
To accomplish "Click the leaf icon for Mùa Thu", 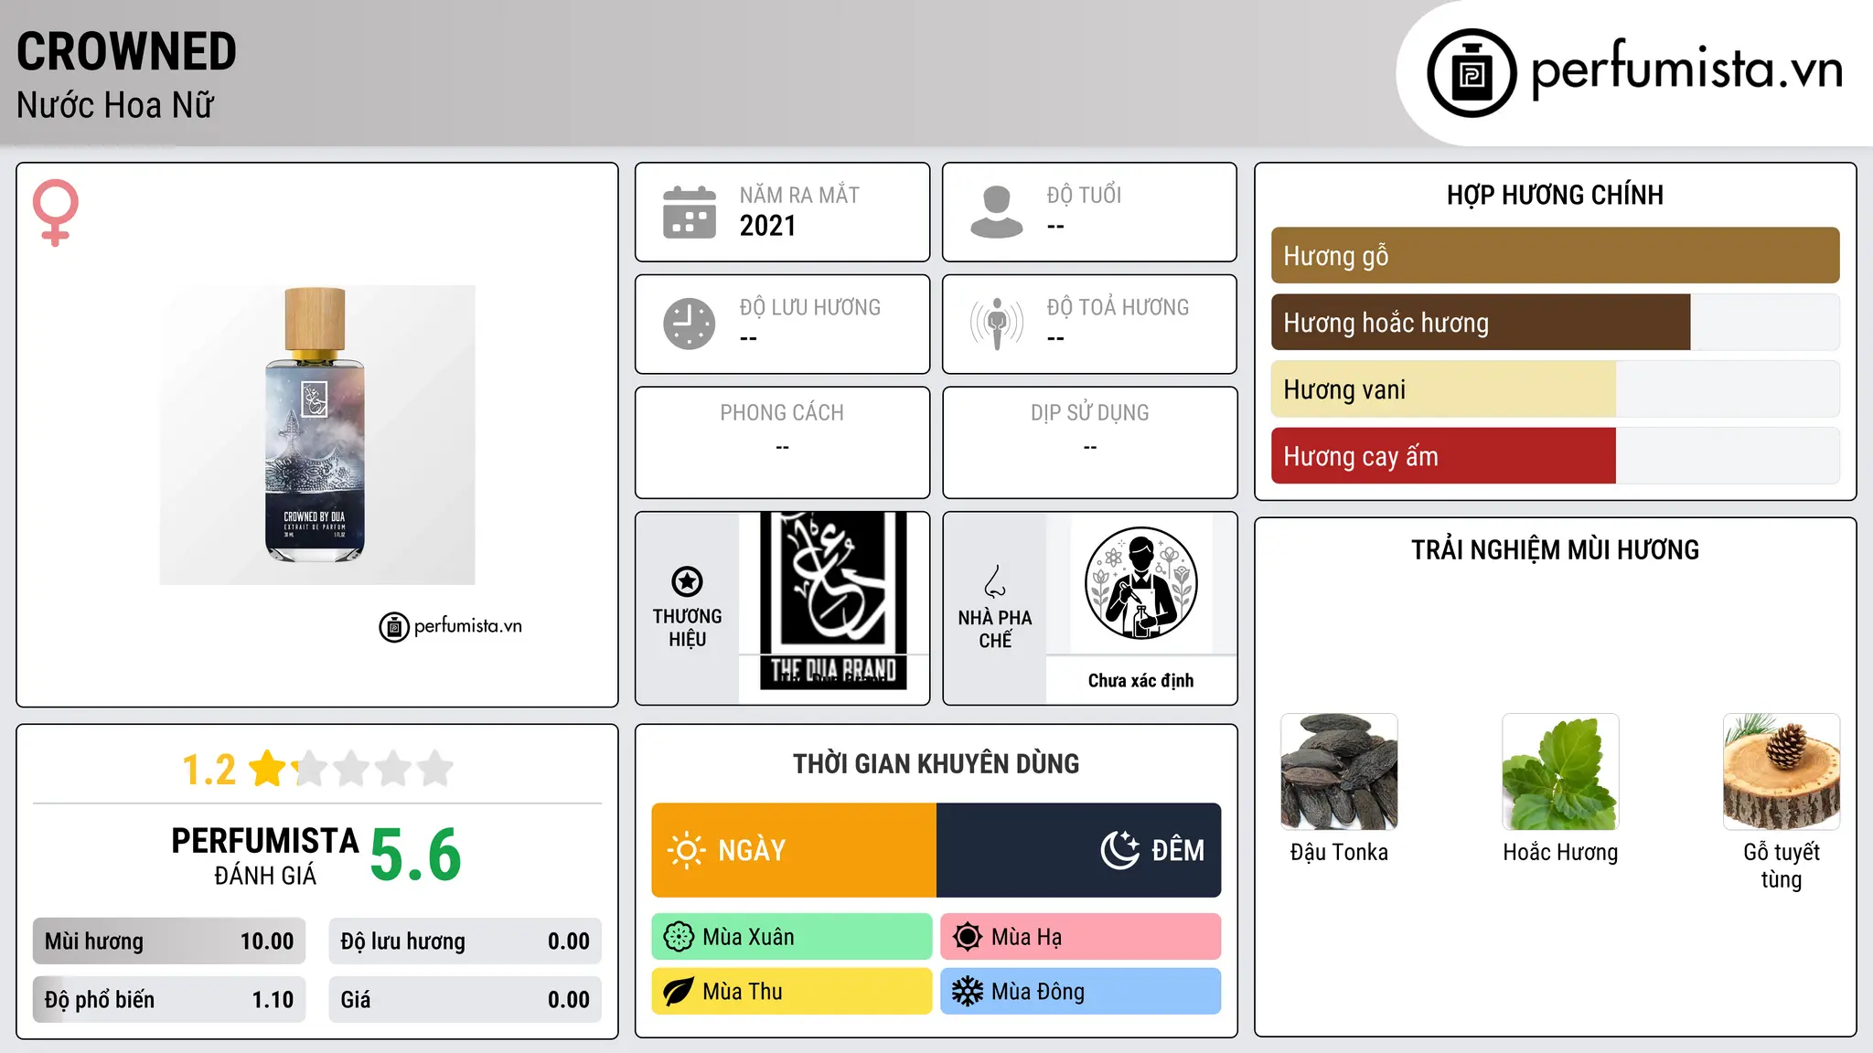I will tap(679, 992).
